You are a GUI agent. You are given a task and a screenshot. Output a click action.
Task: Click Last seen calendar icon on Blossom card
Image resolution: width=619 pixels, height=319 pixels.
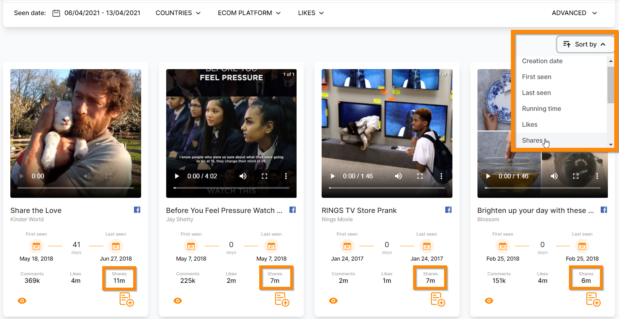[582, 246]
